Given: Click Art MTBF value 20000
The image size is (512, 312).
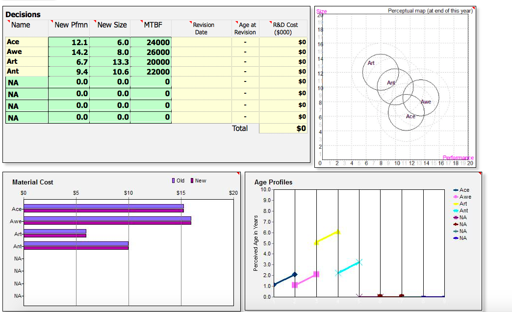Looking at the screenshot, I should click(151, 62).
